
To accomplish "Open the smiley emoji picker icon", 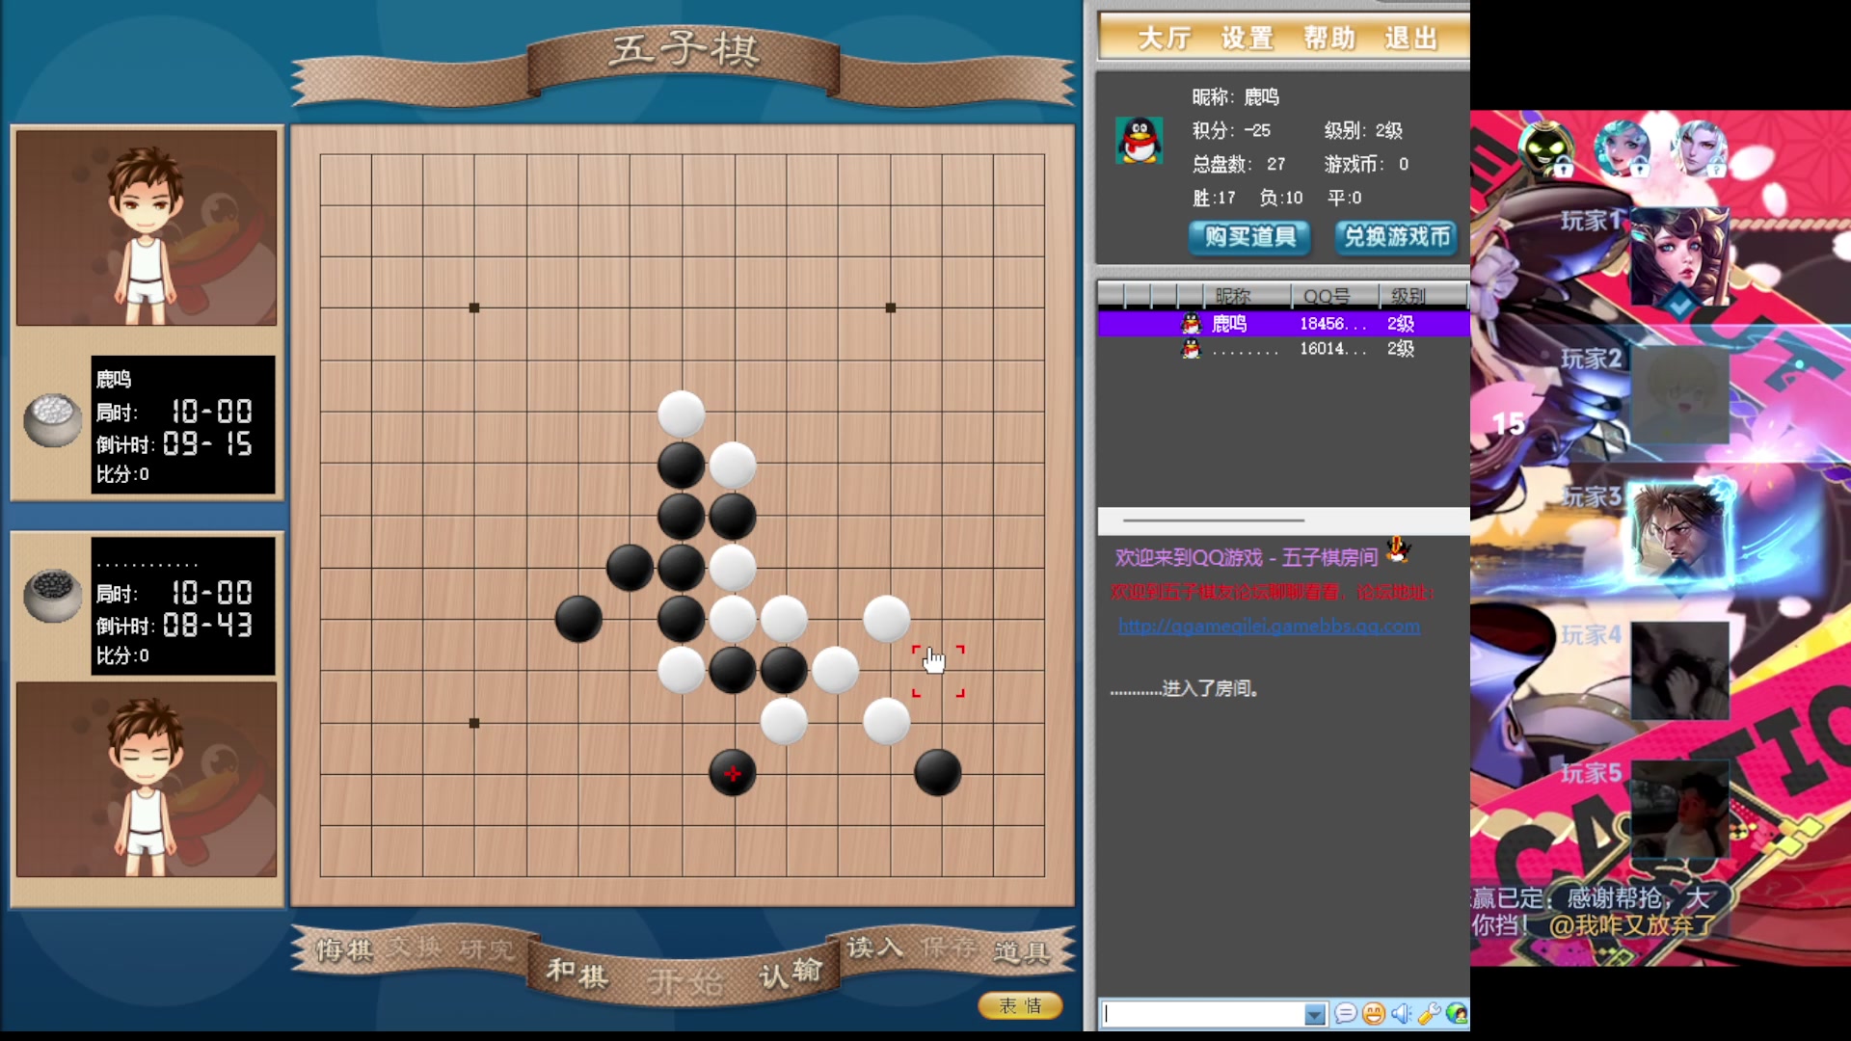I will tap(1374, 1014).
